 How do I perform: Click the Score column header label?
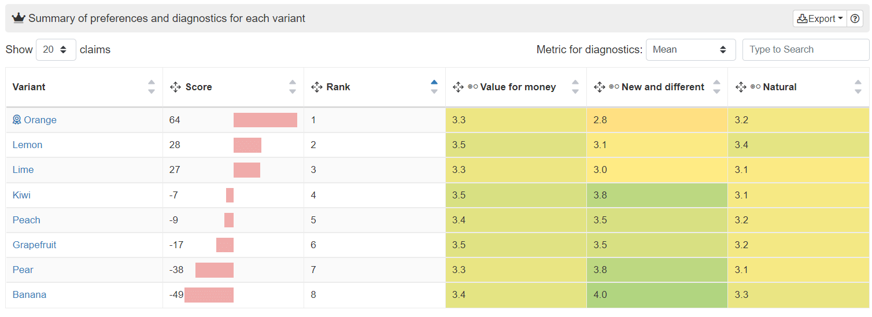[199, 87]
